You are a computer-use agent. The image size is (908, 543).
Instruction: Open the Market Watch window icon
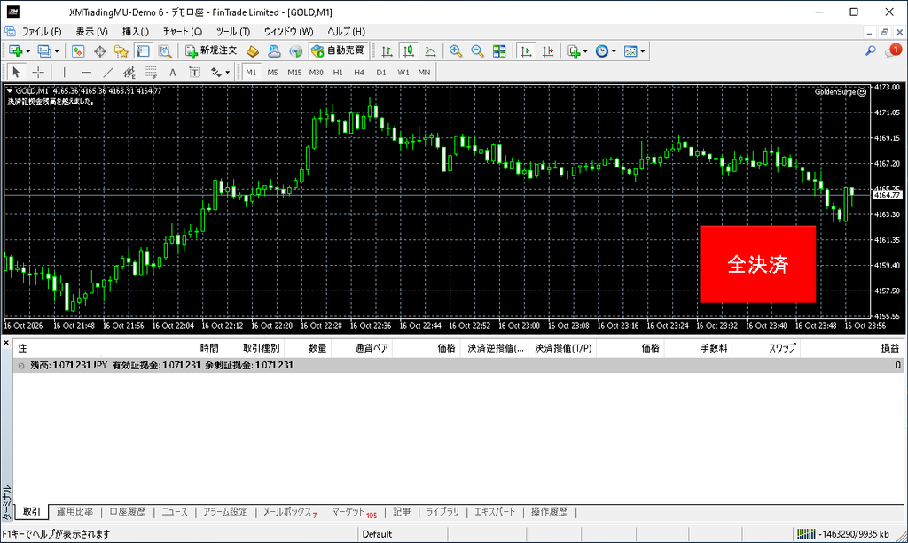tap(78, 51)
